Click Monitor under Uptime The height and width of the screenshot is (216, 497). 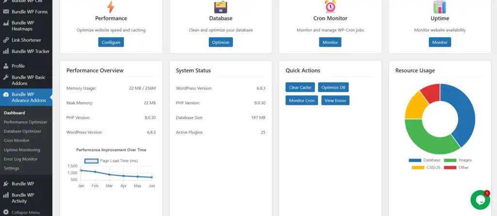point(440,42)
